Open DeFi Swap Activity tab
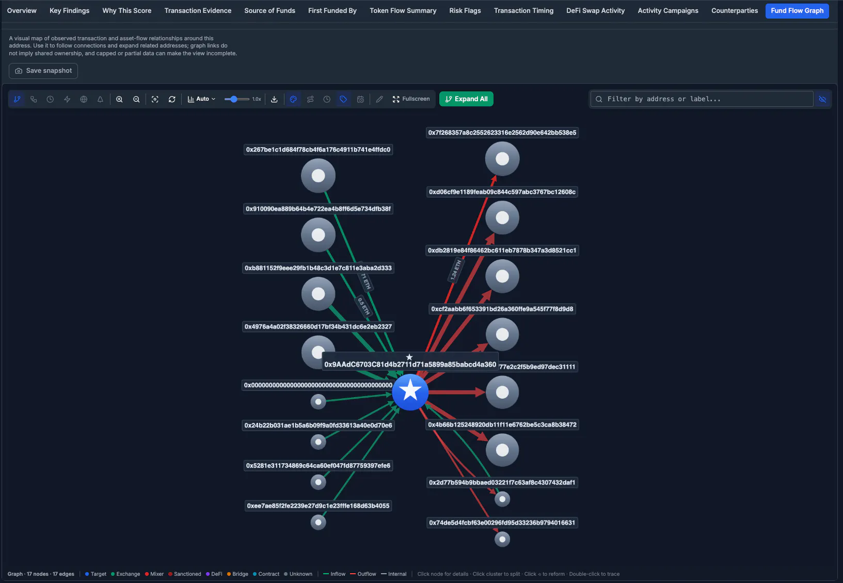Viewport: 843px width, 583px height. click(595, 11)
